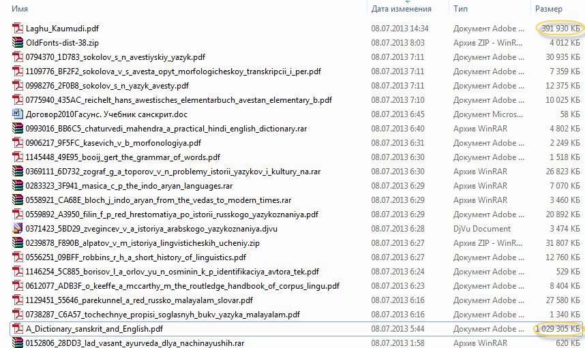Viewport: 585px width, 348px height.
Task: Click the size value 1 029 305 КБ
Action: tap(558, 329)
